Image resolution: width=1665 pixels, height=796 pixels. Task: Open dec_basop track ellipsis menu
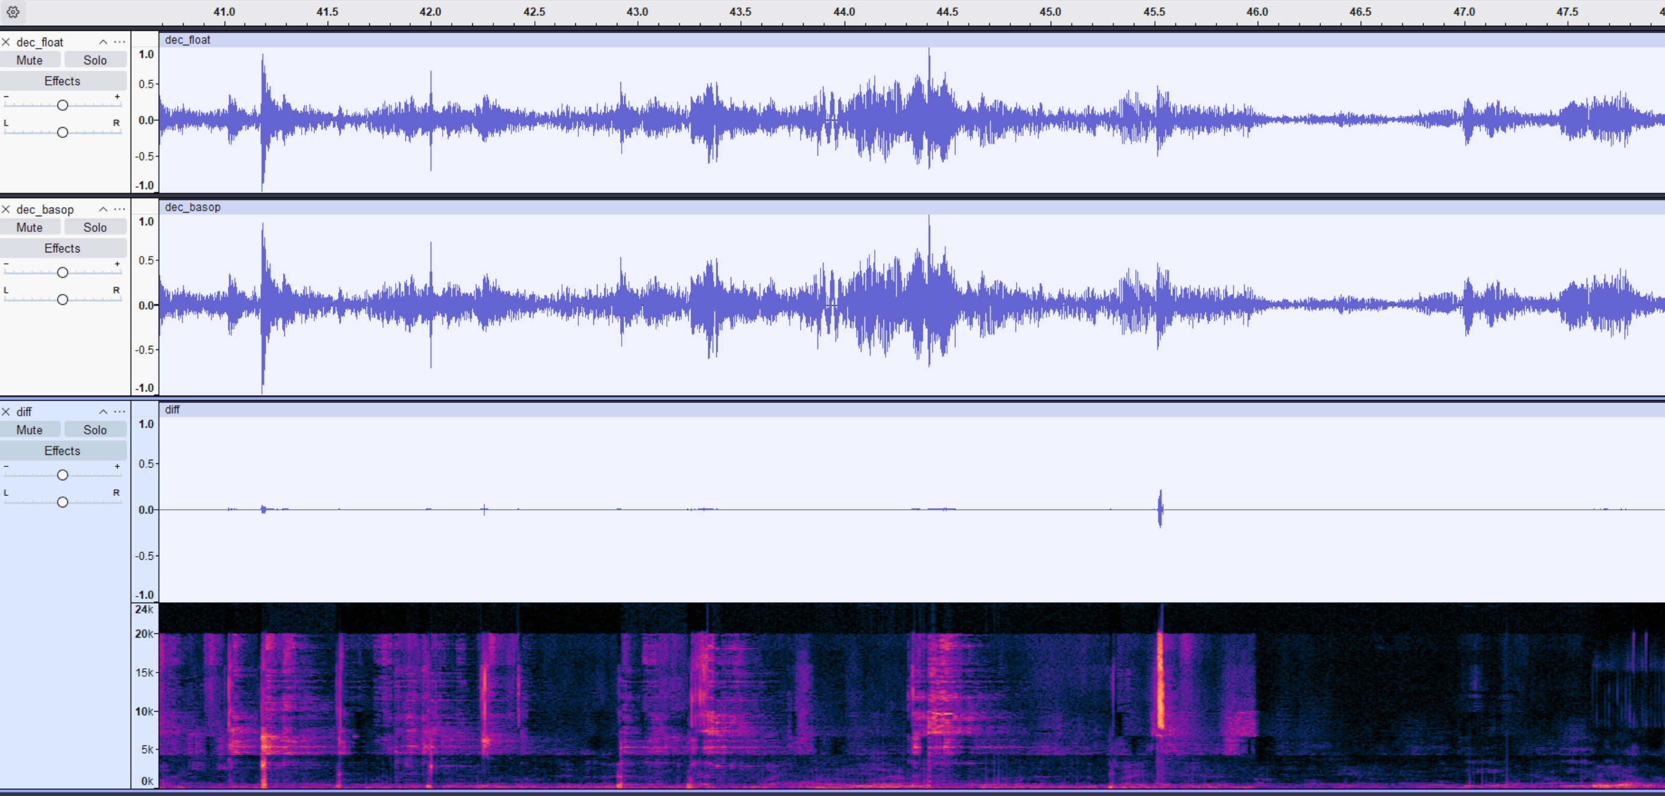point(120,210)
